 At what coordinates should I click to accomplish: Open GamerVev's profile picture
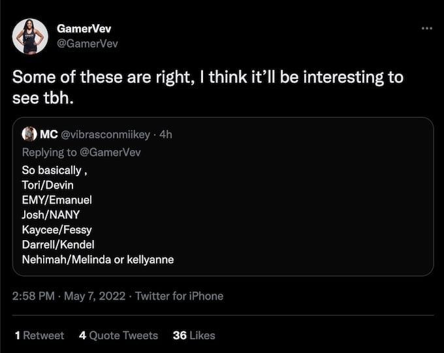click(x=30, y=37)
